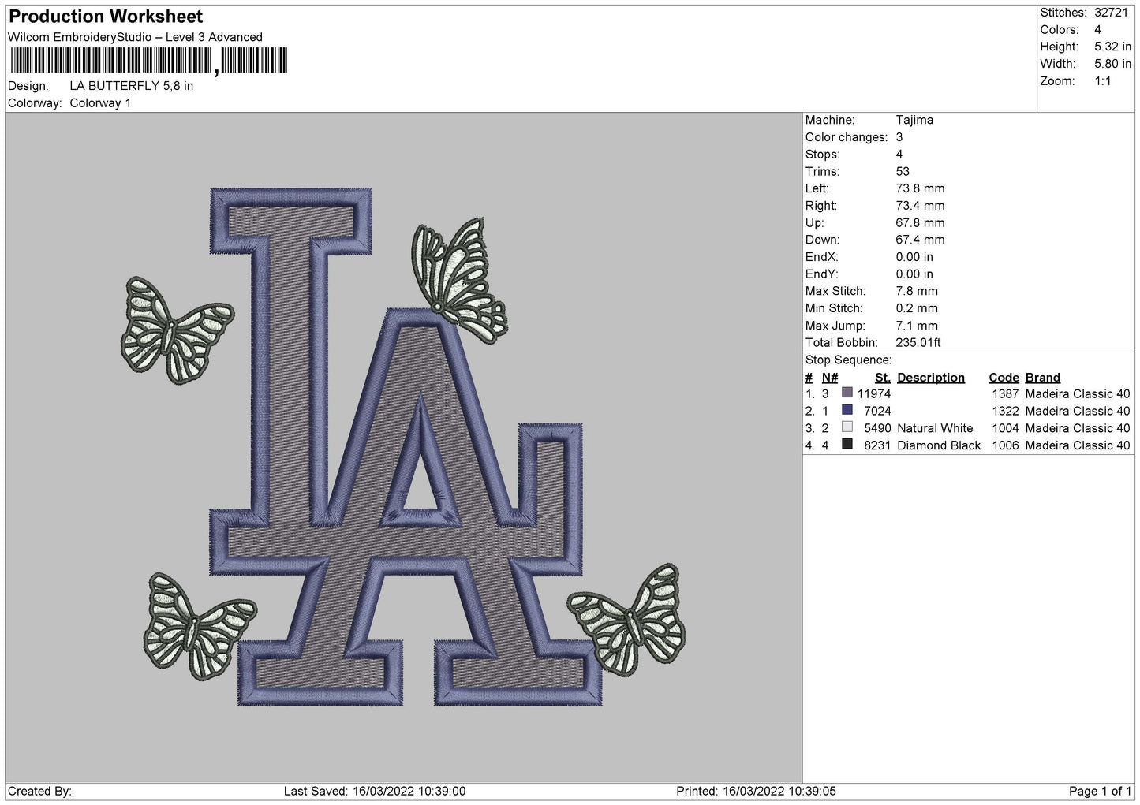1140x805 pixels.
Task: Click the Color changes value 3
Action: point(899,137)
